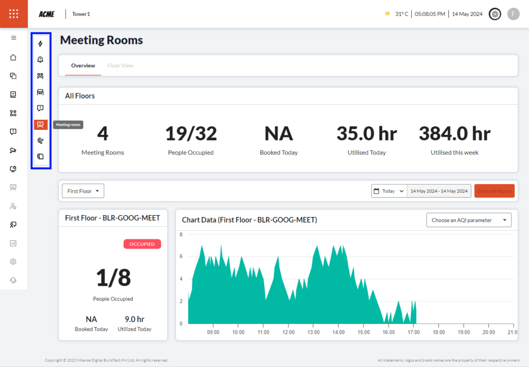529x367 pixels.
Task: Click the ACME logo
Action: (46, 14)
